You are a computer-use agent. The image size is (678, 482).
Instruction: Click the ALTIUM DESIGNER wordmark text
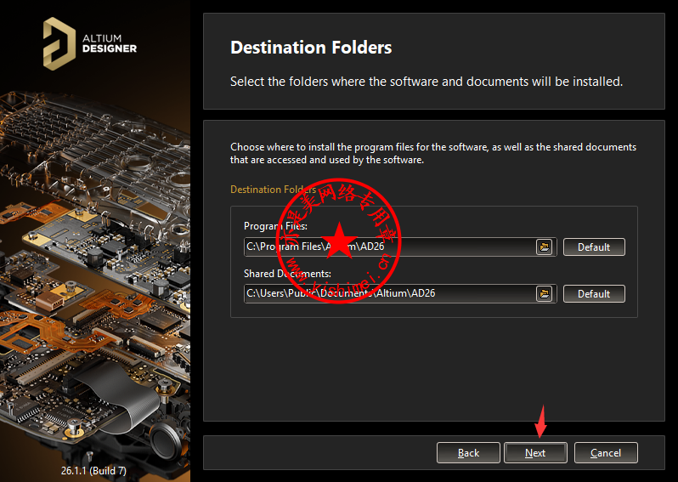pyautogui.click(x=109, y=43)
